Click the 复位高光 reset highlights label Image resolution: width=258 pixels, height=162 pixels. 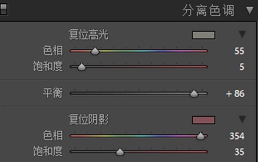tap(89, 34)
